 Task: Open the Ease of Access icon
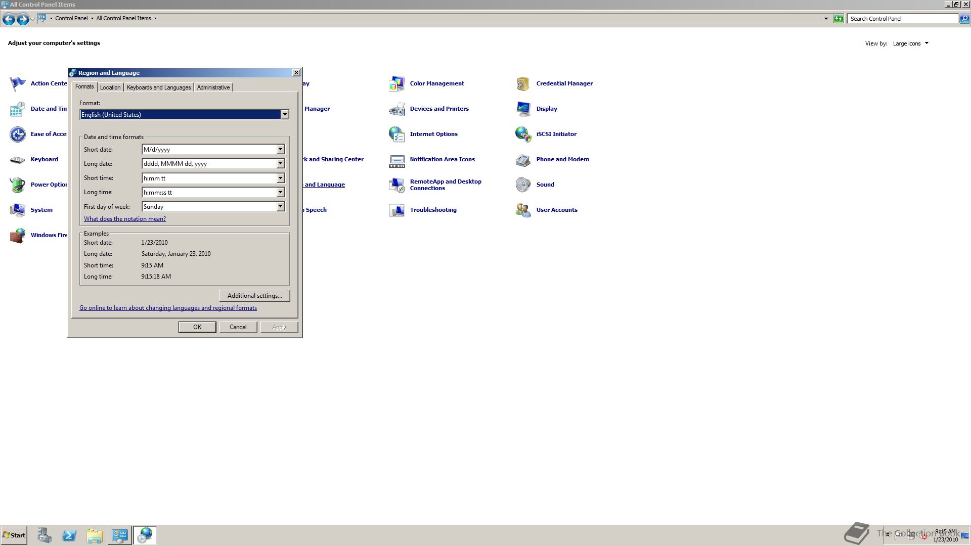pyautogui.click(x=18, y=134)
